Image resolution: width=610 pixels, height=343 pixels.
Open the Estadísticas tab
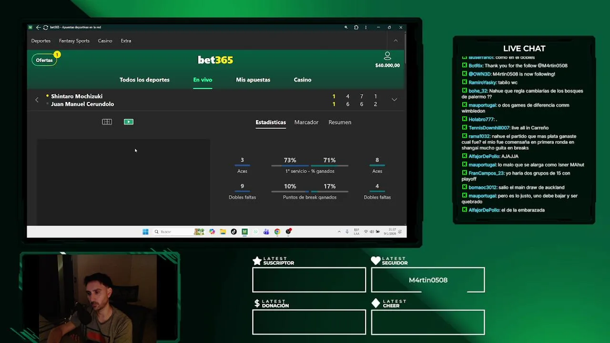(271, 122)
